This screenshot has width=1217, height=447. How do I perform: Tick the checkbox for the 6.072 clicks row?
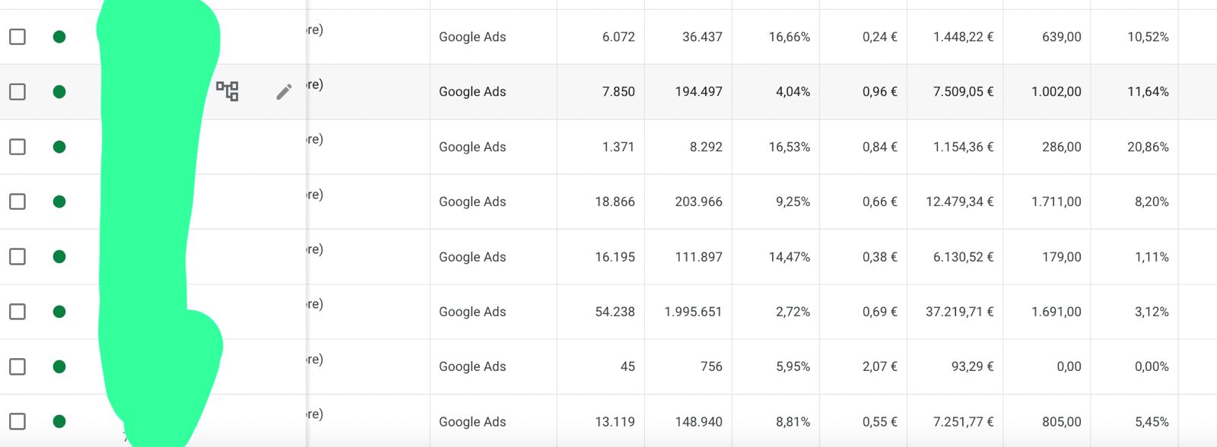[x=17, y=36]
